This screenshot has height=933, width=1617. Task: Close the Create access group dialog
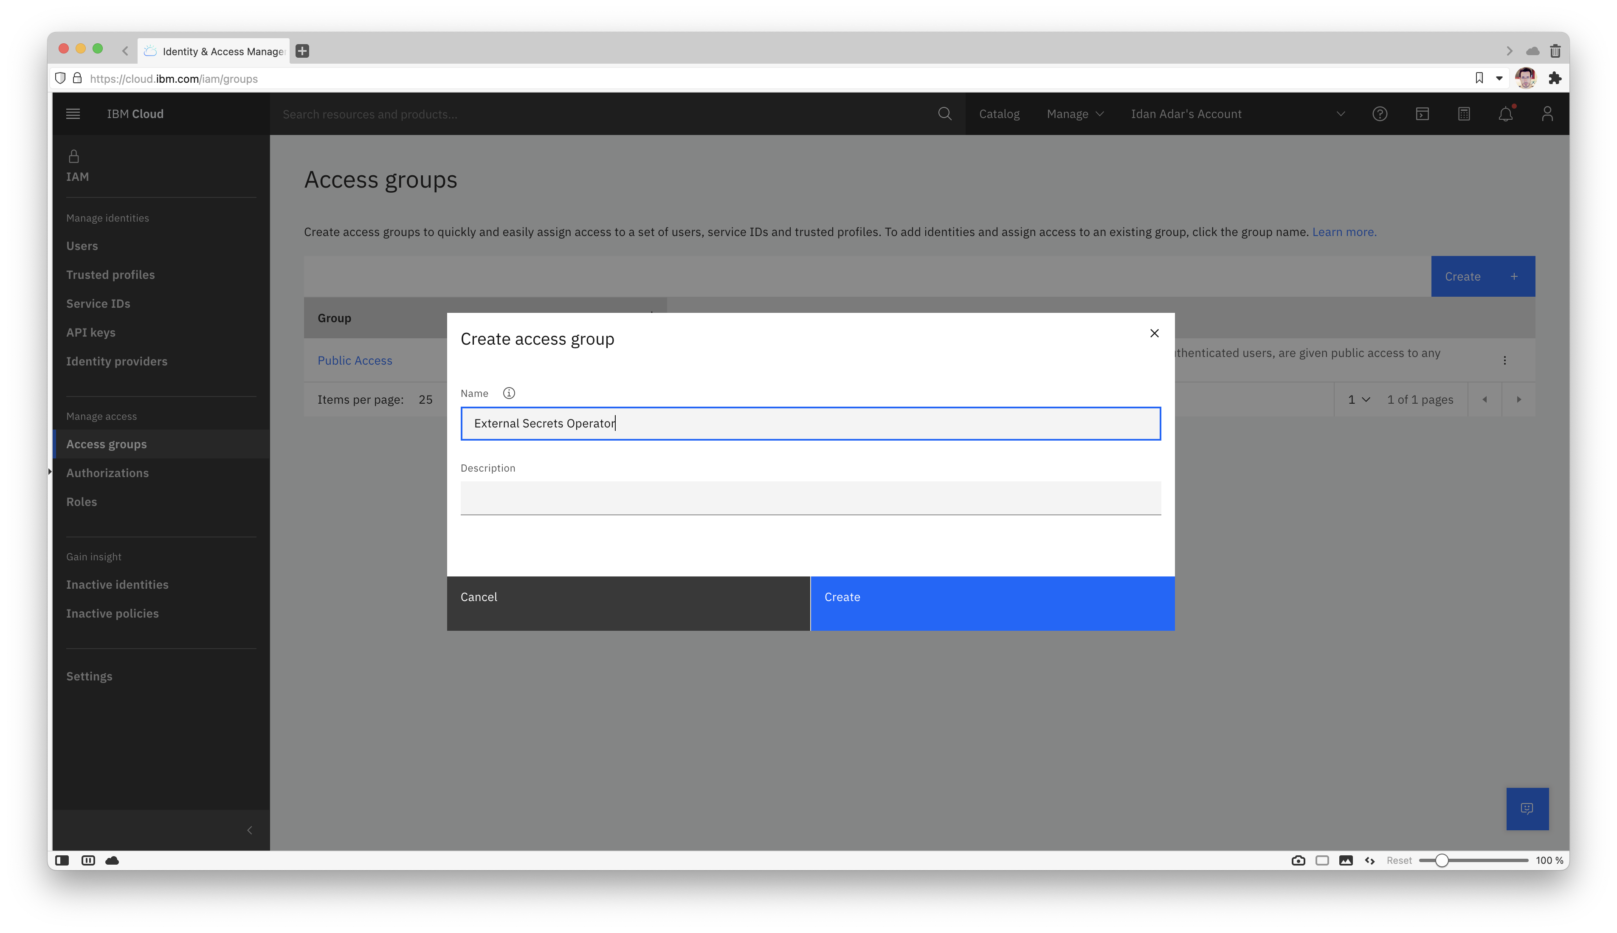pyautogui.click(x=1154, y=333)
